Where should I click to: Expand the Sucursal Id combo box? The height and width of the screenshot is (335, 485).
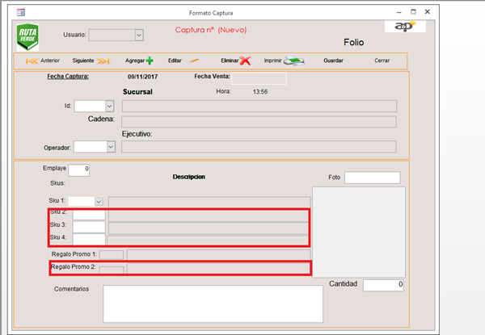tap(109, 106)
